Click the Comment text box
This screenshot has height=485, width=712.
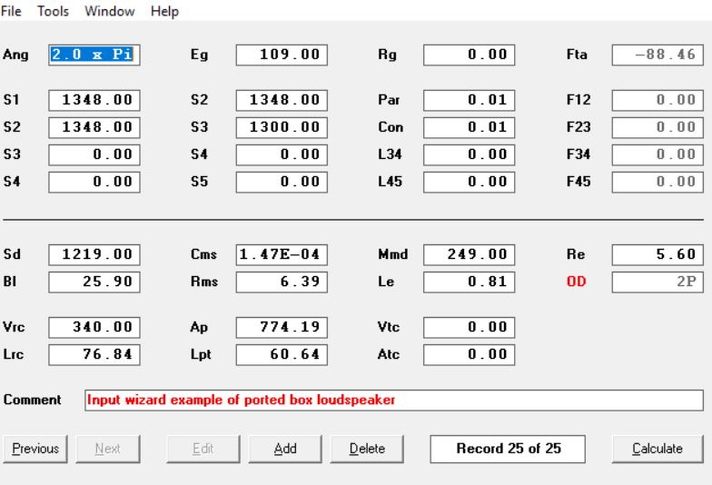point(394,400)
